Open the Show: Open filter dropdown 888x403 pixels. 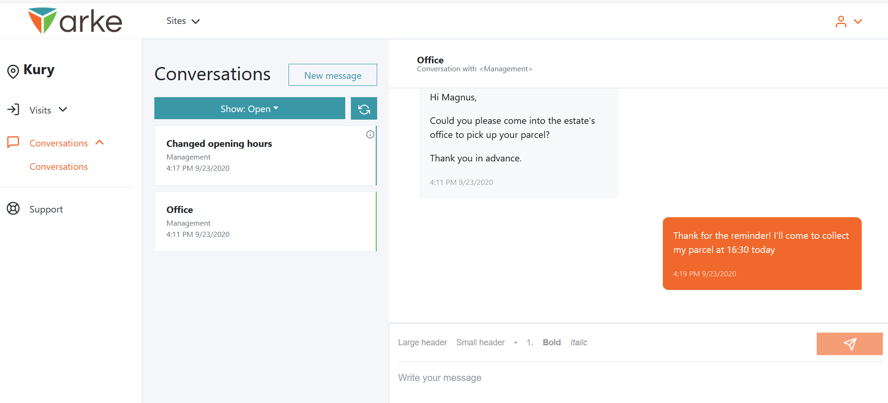(250, 108)
